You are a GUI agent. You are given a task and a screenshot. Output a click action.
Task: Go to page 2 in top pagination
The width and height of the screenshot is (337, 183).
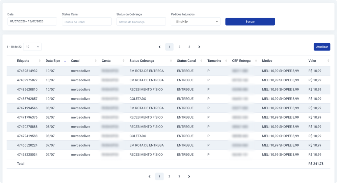click(x=179, y=47)
